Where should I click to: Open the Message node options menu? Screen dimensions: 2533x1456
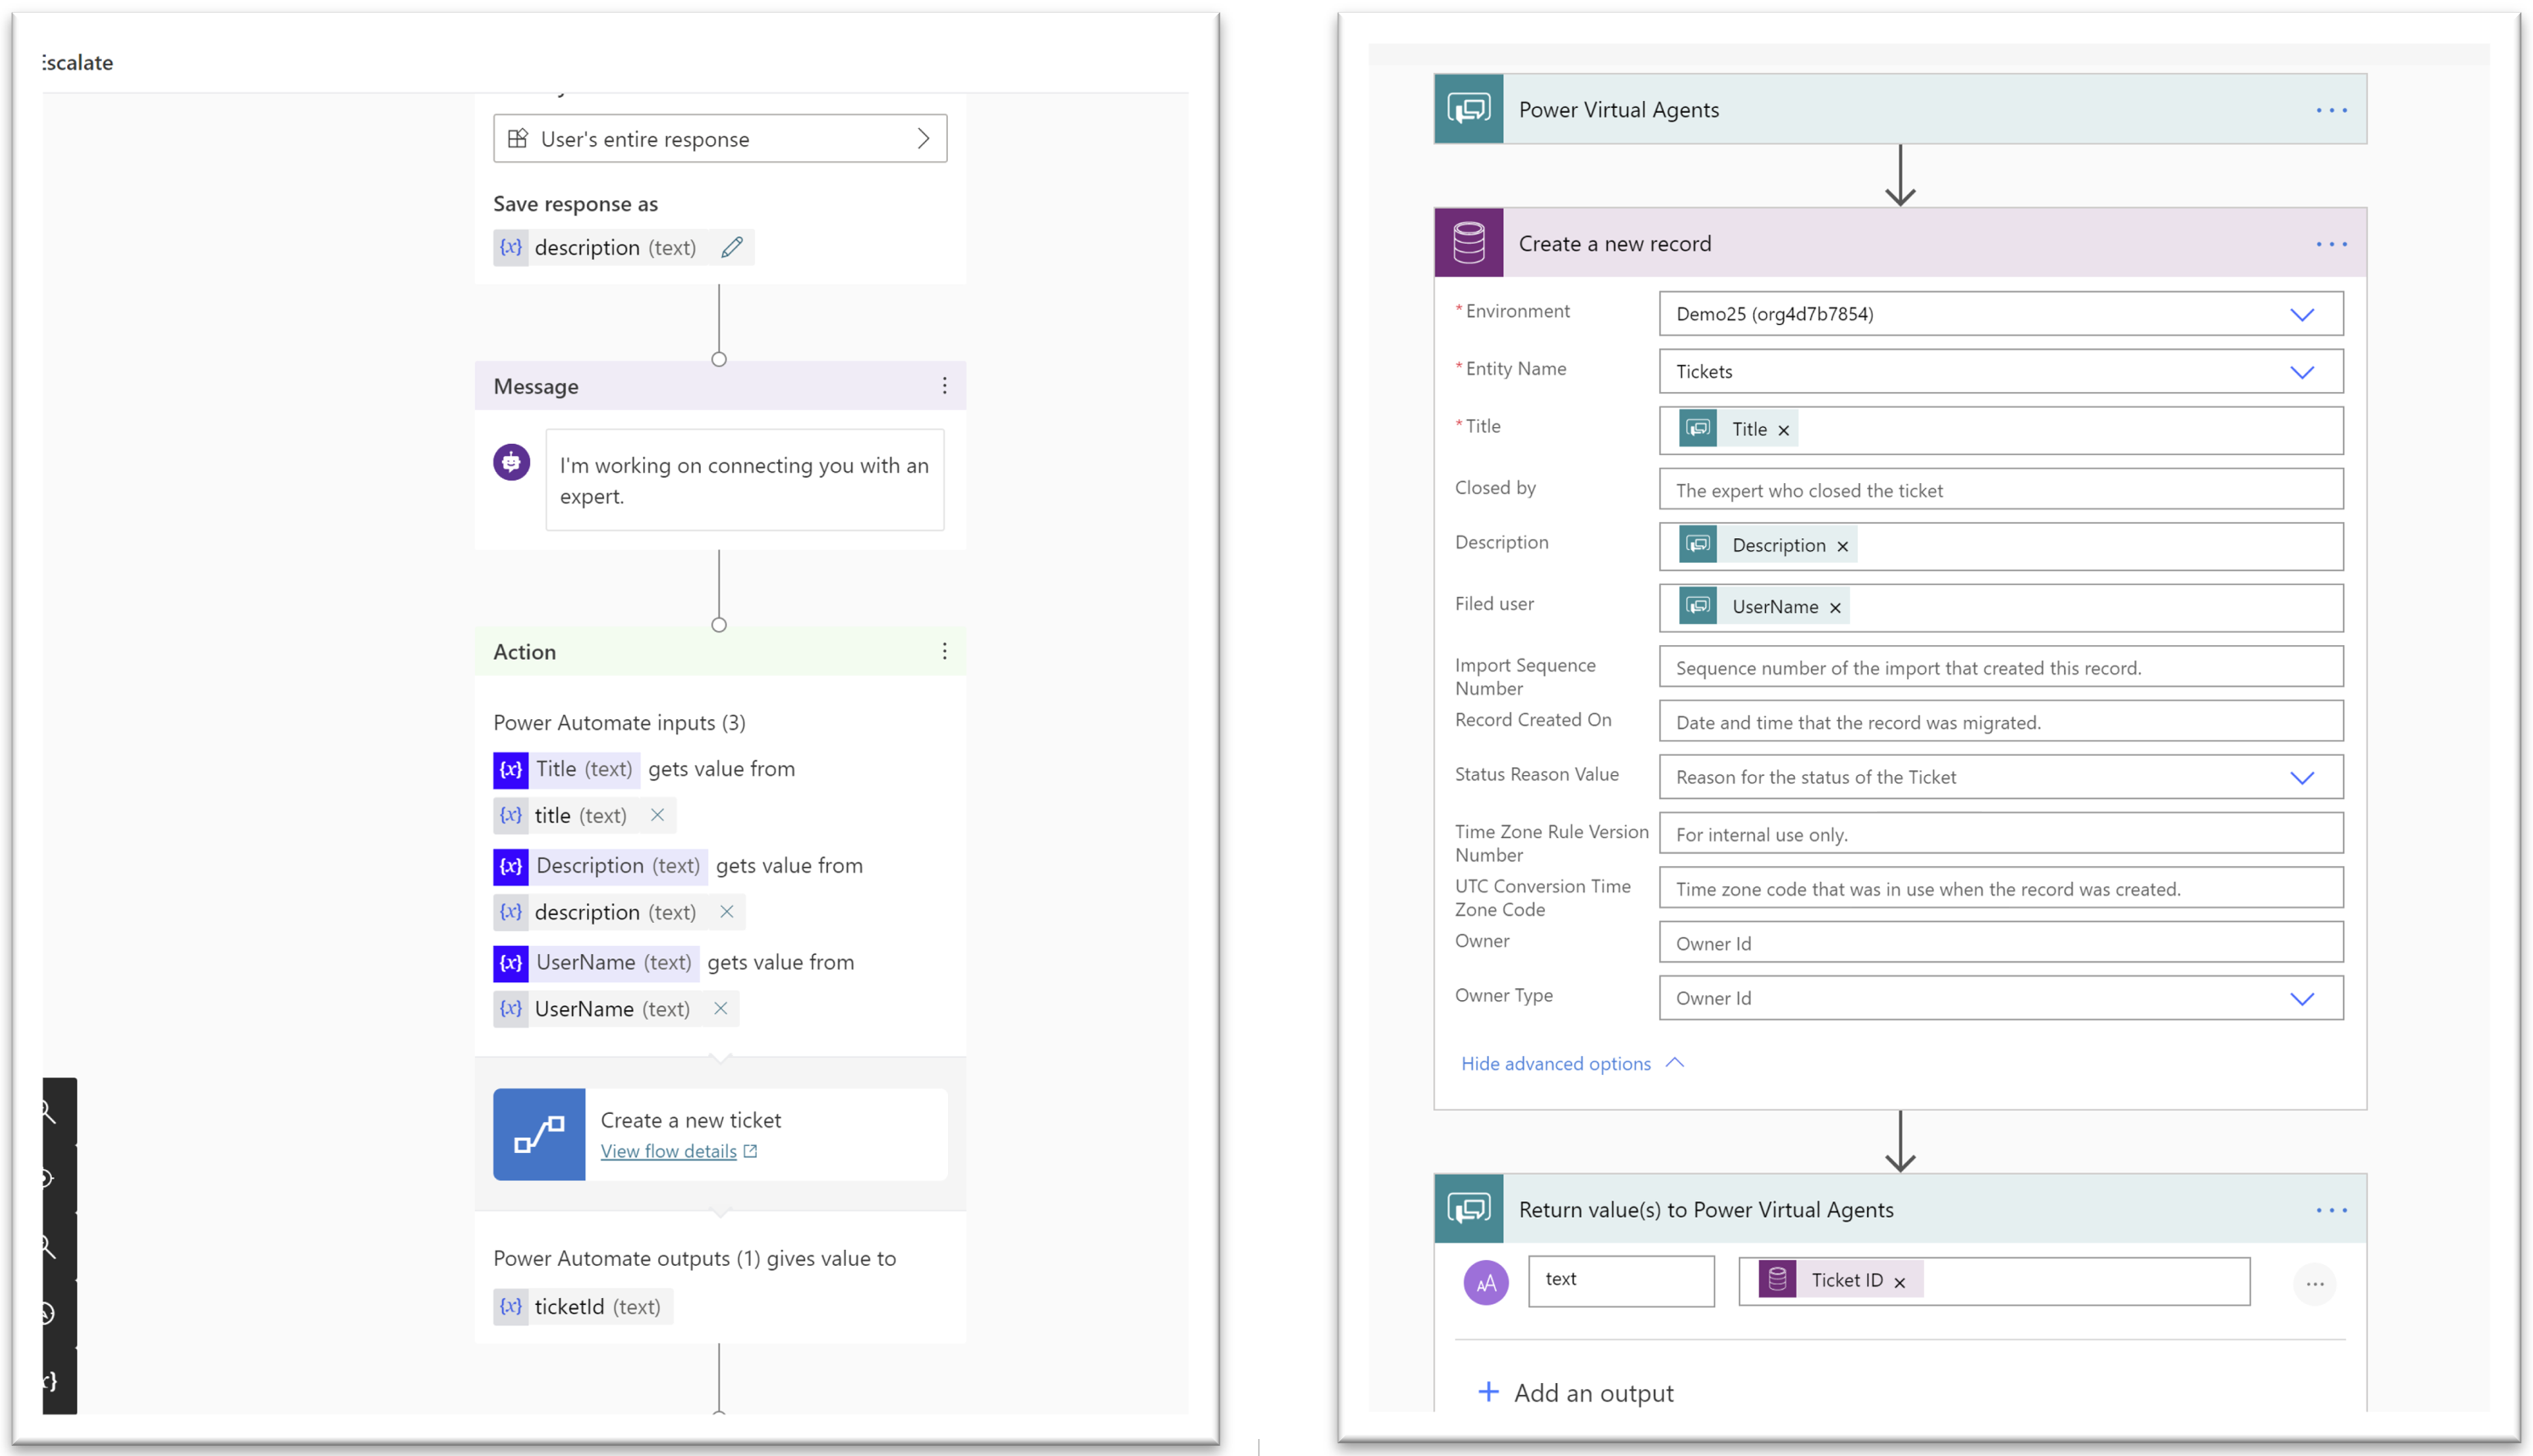pyautogui.click(x=944, y=385)
